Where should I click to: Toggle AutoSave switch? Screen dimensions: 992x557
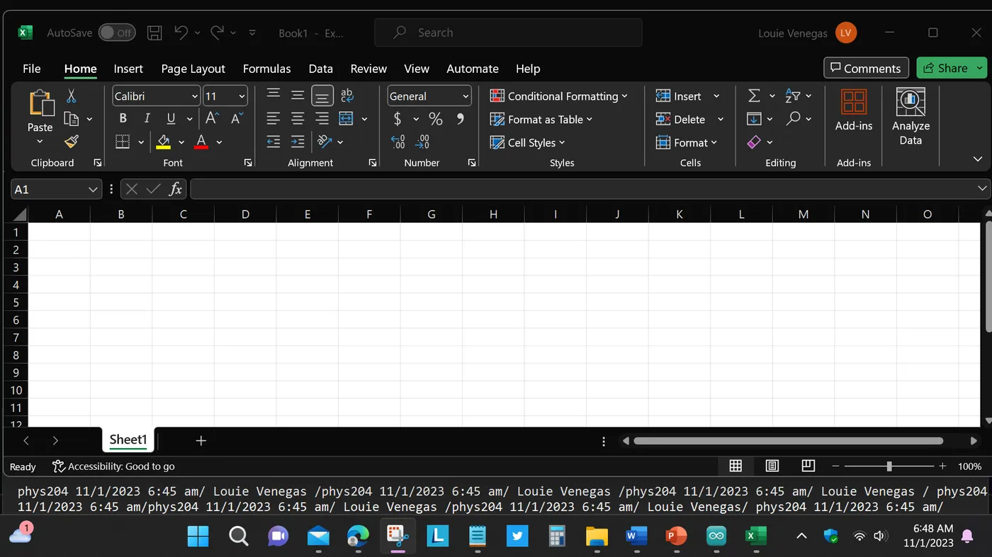116,33
